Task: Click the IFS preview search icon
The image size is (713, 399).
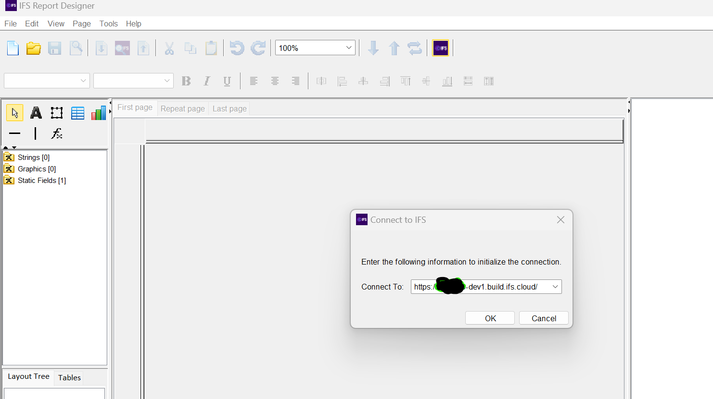Action: 122,48
